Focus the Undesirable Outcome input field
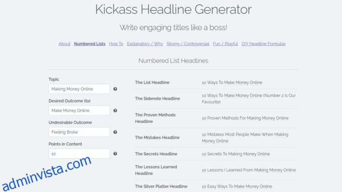 [x=79, y=132]
